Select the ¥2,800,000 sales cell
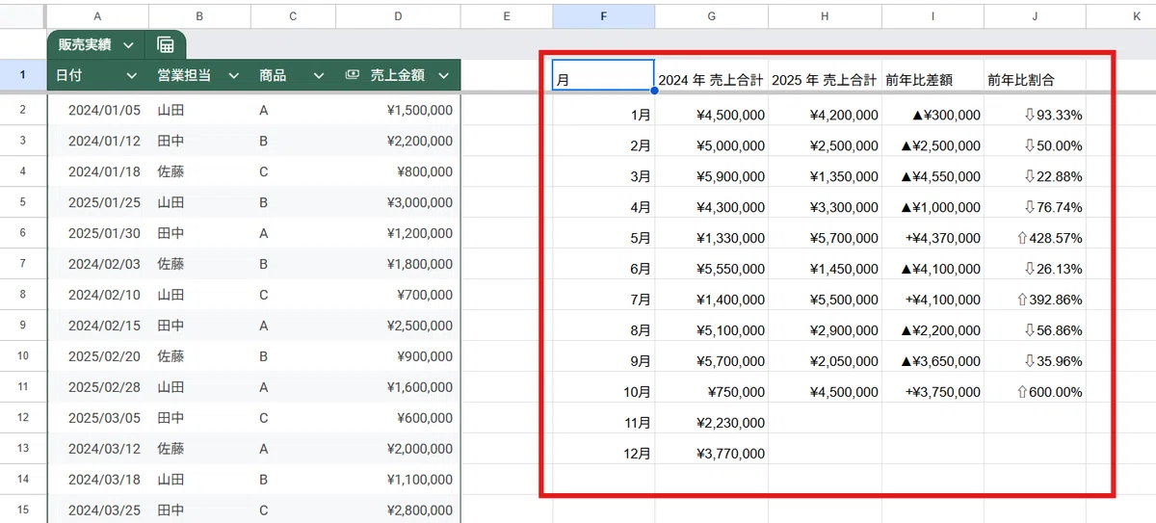The width and height of the screenshot is (1156, 523). tap(398, 510)
